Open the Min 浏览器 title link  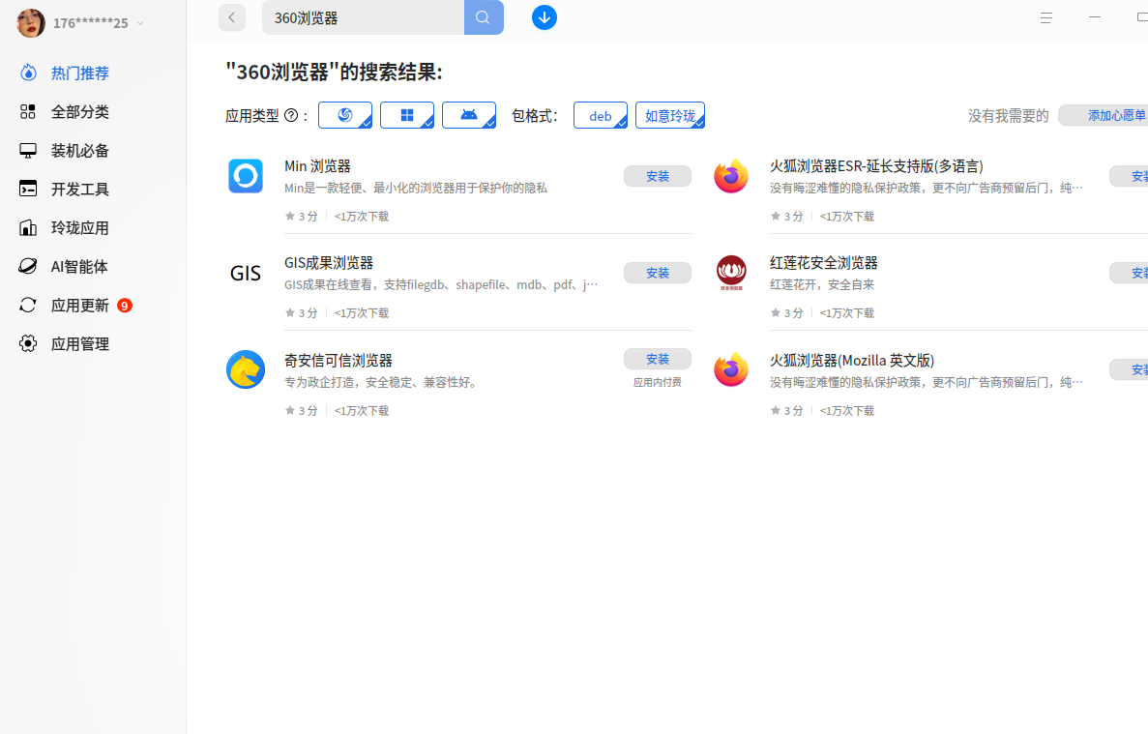tap(318, 166)
